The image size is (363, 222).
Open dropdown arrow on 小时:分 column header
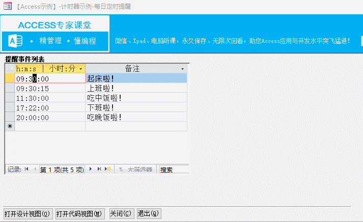click(81, 69)
